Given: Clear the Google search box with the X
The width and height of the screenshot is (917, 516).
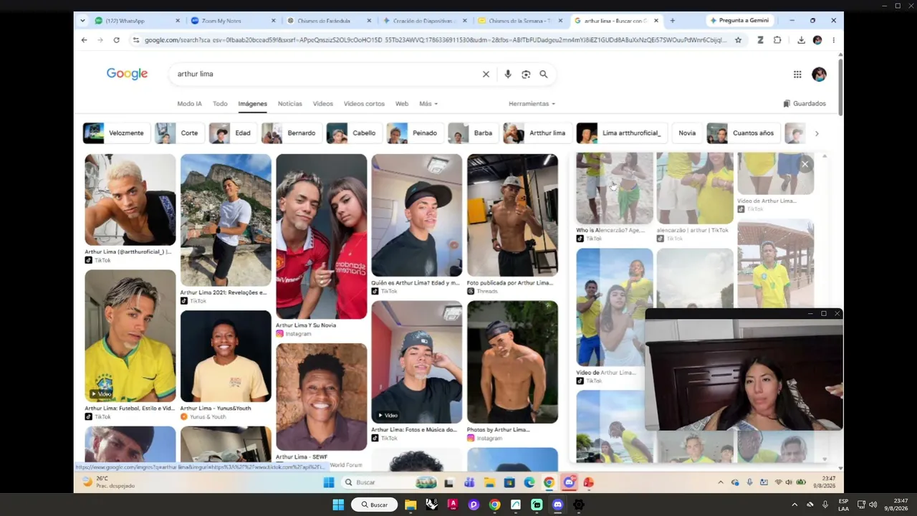Looking at the screenshot, I should click(486, 74).
